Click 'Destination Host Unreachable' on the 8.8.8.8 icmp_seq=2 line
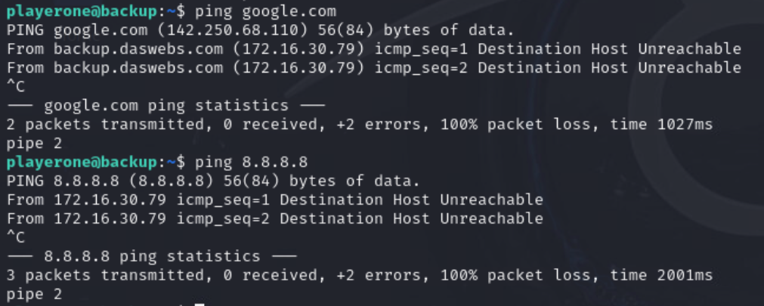 [411, 218]
